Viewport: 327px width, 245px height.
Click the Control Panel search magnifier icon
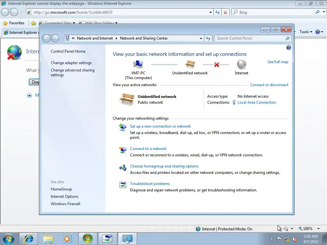(287, 38)
